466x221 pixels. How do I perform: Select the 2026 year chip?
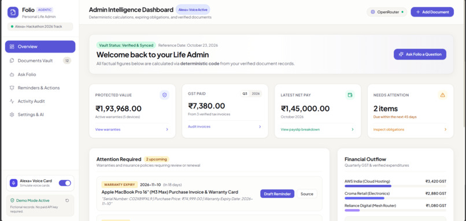point(256,93)
